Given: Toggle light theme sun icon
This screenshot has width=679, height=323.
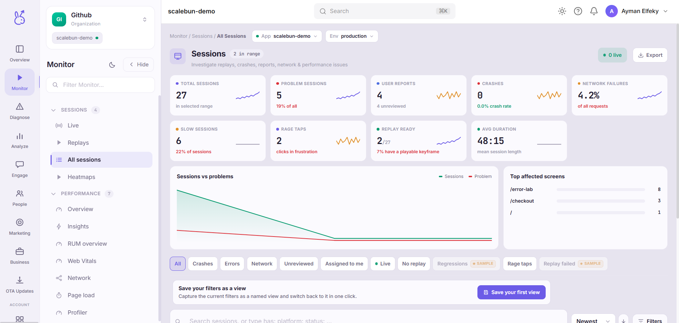Looking at the screenshot, I should pyautogui.click(x=562, y=11).
